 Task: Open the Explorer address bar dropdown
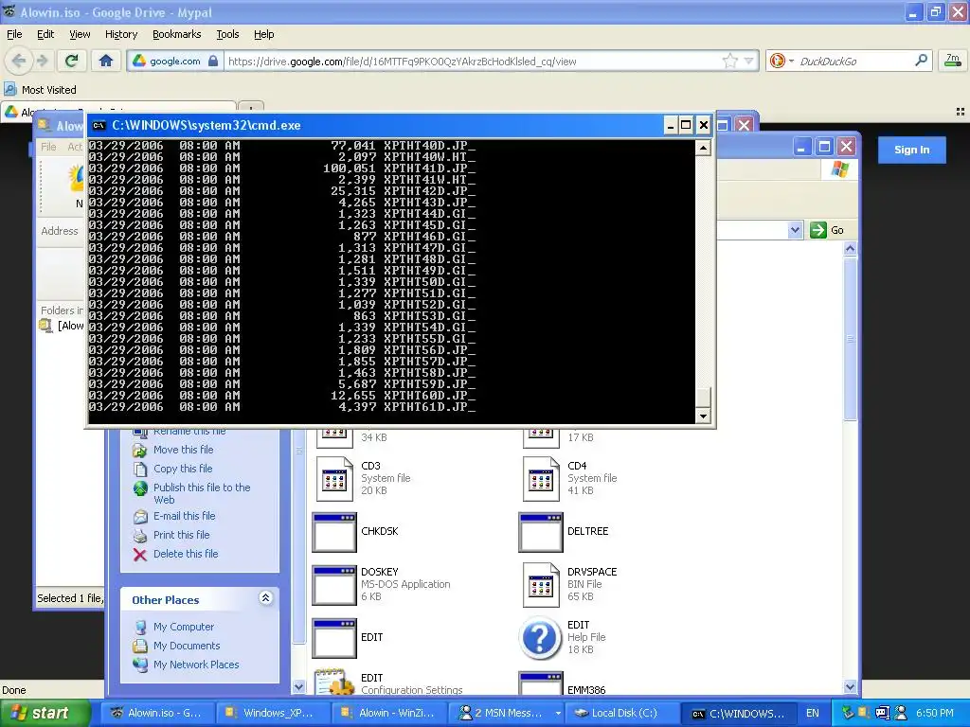795,230
